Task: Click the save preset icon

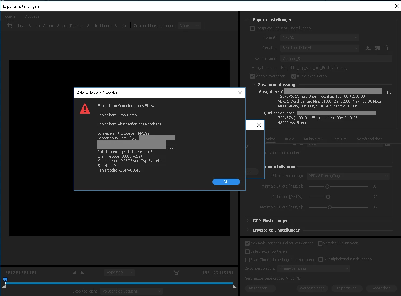Action: pos(367,48)
